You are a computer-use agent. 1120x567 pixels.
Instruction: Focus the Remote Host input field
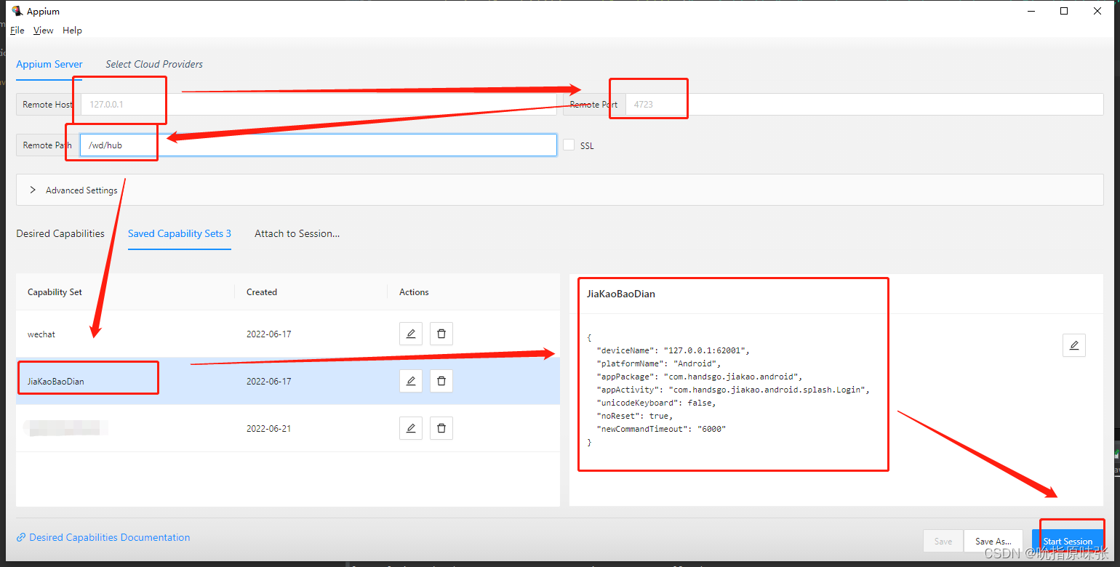click(x=319, y=104)
